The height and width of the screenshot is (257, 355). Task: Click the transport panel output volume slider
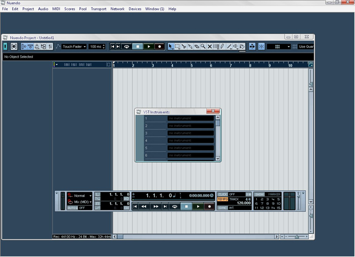click(x=299, y=201)
